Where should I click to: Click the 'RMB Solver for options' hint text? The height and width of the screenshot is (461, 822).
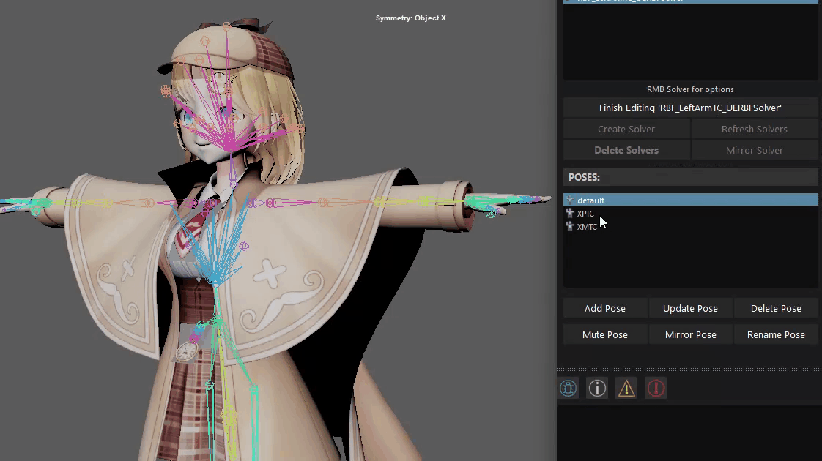[x=690, y=89]
